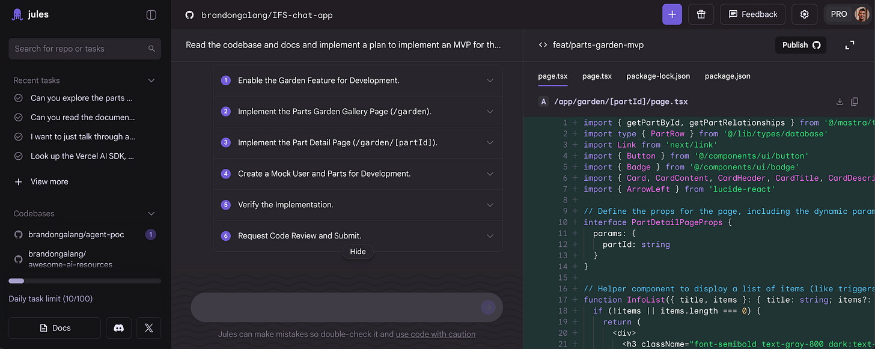This screenshot has height=349, width=875.
Task: Click the step 6 number badge
Action: [x=226, y=236]
